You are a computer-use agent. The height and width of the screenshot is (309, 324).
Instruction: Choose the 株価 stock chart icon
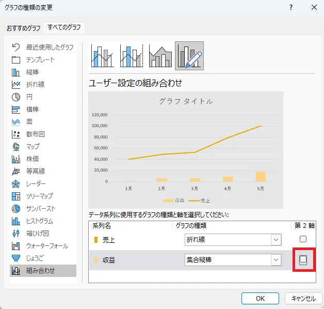point(16,159)
